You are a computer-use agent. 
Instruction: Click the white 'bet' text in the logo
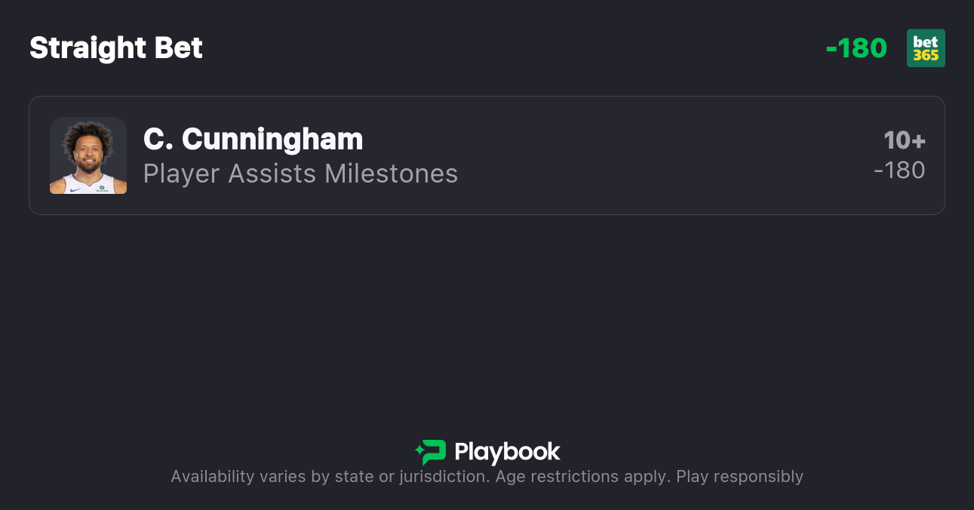(926, 42)
